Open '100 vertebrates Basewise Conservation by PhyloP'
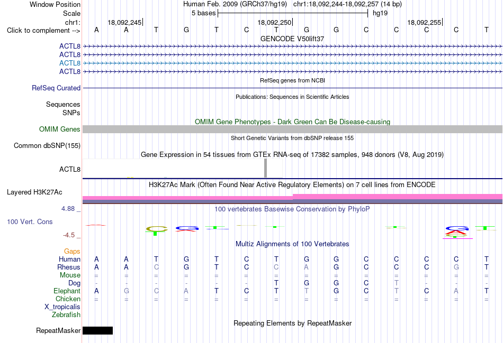Screen dimensions: 503x343 pos(292,209)
